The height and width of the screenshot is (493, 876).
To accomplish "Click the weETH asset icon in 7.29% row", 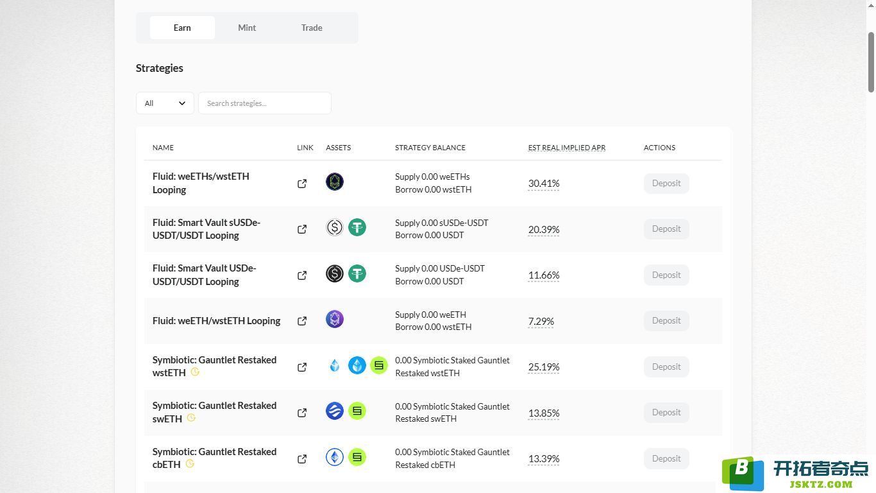I will tap(335, 319).
